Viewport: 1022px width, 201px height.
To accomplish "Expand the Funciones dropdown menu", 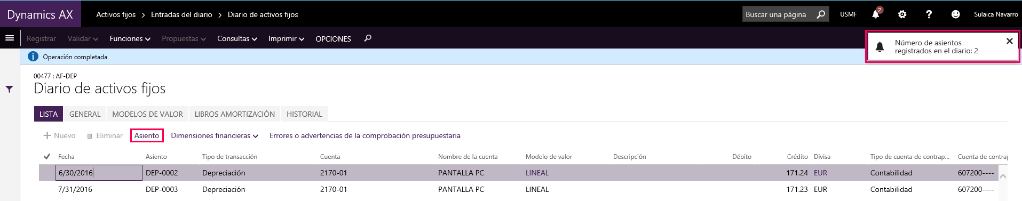I will click(130, 38).
